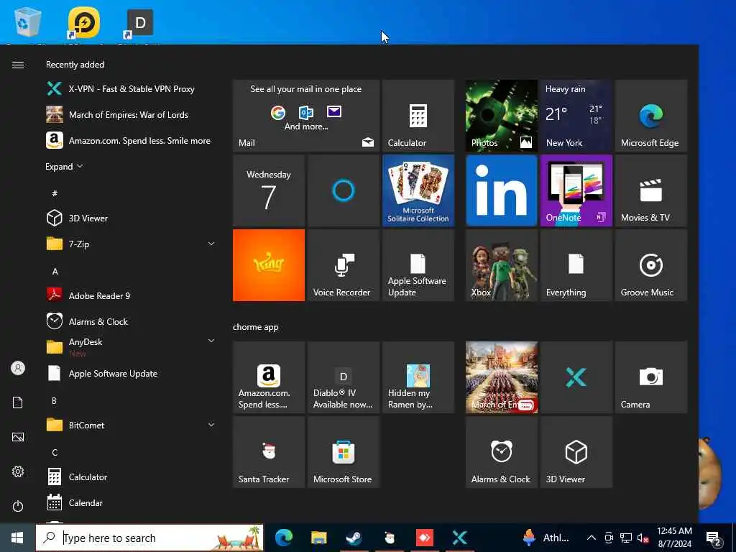Open the Santa Tracker tile
Image resolution: width=736 pixels, height=552 pixels.
[x=269, y=452]
